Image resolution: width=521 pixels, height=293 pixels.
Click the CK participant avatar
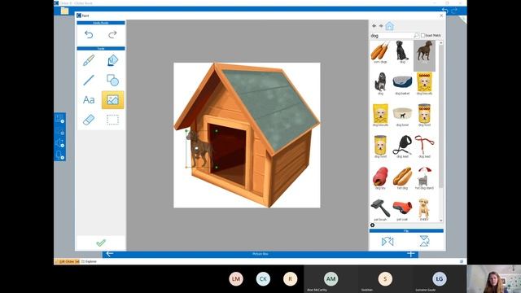pyautogui.click(x=263, y=278)
